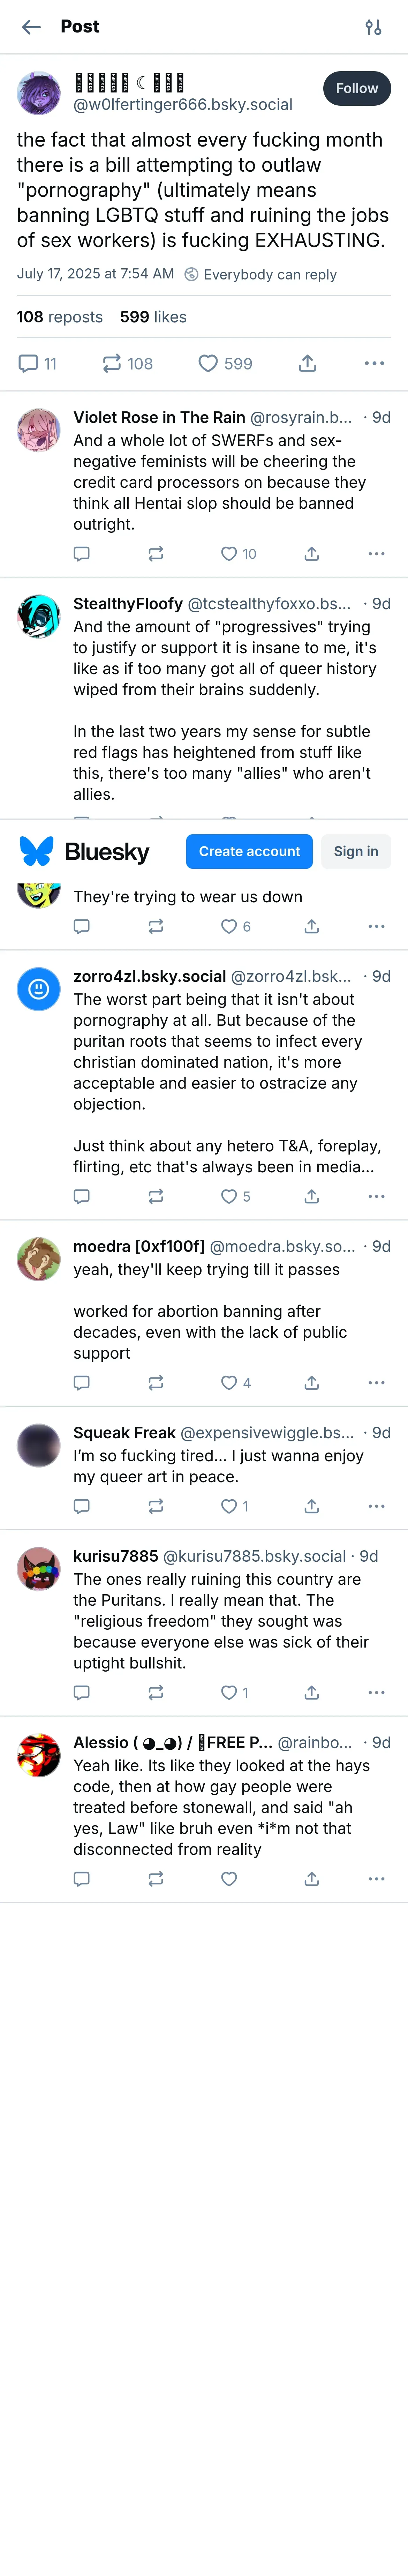The height and width of the screenshot is (2576, 408).
Task: Reply to main post via comment icon
Action: pyautogui.click(x=29, y=364)
